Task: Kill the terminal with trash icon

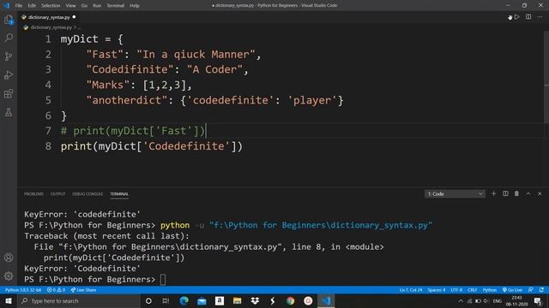Action: coord(516,193)
